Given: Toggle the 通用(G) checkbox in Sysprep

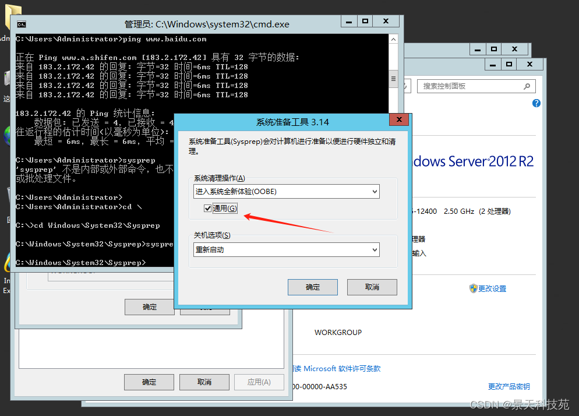Looking at the screenshot, I should (207, 209).
